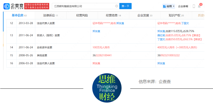Open notifications bell with 15 badge

199,6
